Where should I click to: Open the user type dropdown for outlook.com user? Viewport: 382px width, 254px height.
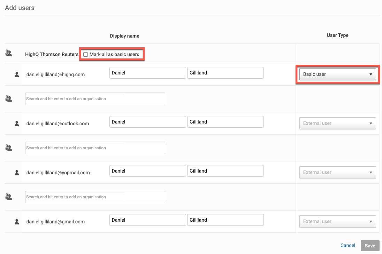337,123
